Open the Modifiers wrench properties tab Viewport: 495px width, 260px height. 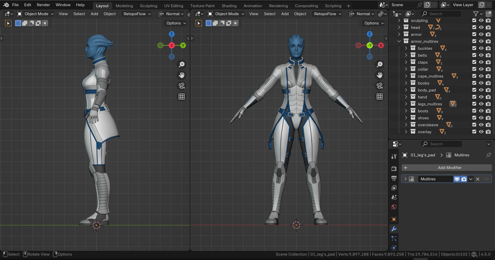click(394, 229)
